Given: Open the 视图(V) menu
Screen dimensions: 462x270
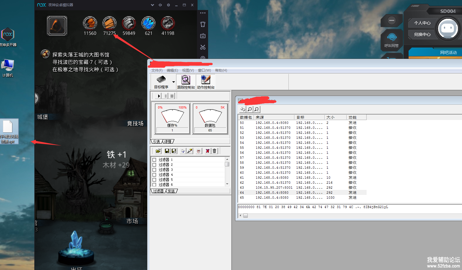Looking at the screenshot, I should [188, 70].
